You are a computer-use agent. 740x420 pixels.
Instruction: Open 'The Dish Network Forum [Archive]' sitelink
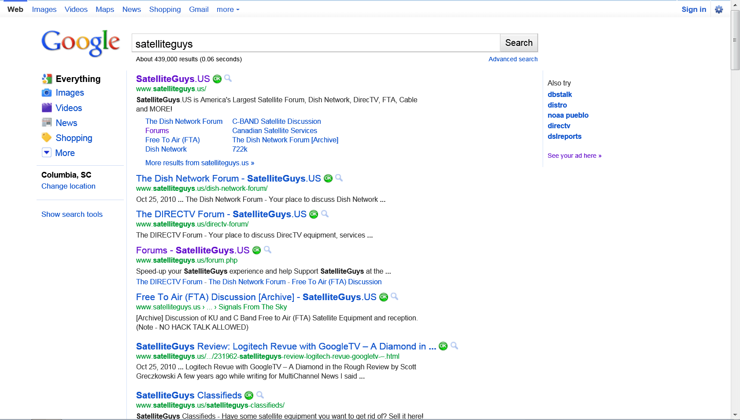tap(285, 140)
